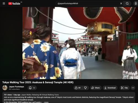Create a clip with Clip button
Viewport: 138px width, 103px height.
(124, 88)
